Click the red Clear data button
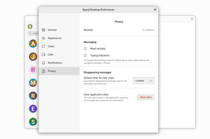210x139 pixels. [x=146, y=97]
